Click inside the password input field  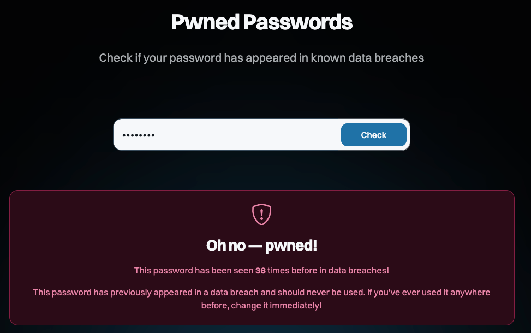(218, 134)
